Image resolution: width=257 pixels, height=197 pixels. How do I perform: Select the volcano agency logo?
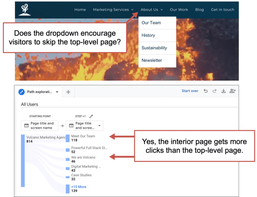pyautogui.click(x=25, y=10)
